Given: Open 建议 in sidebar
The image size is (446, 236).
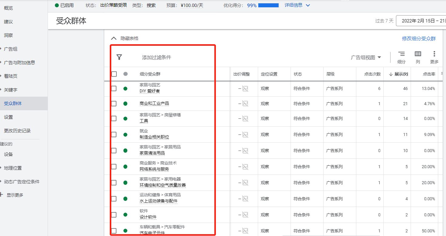Looking at the screenshot, I should pyautogui.click(x=8, y=22).
